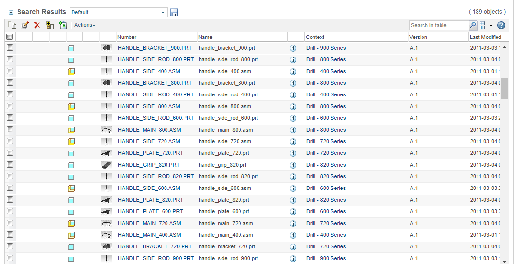Open info icon for HANDLE_SIDE_ROD_800.PRT

(293, 60)
